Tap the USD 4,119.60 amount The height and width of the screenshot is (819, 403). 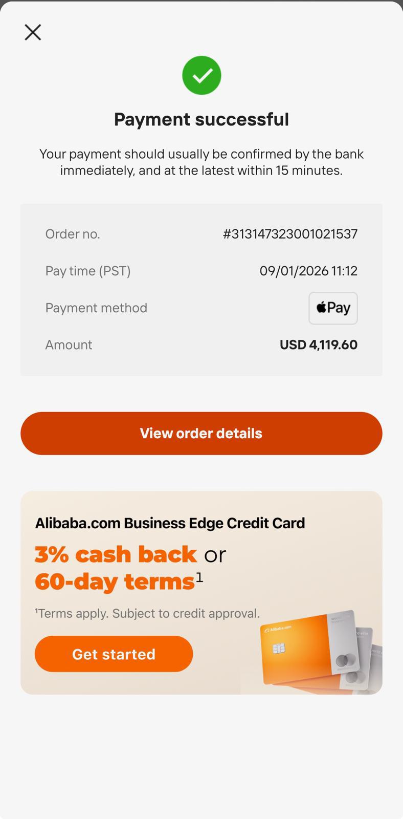(319, 344)
